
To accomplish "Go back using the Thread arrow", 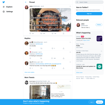I will tap(26, 2).
